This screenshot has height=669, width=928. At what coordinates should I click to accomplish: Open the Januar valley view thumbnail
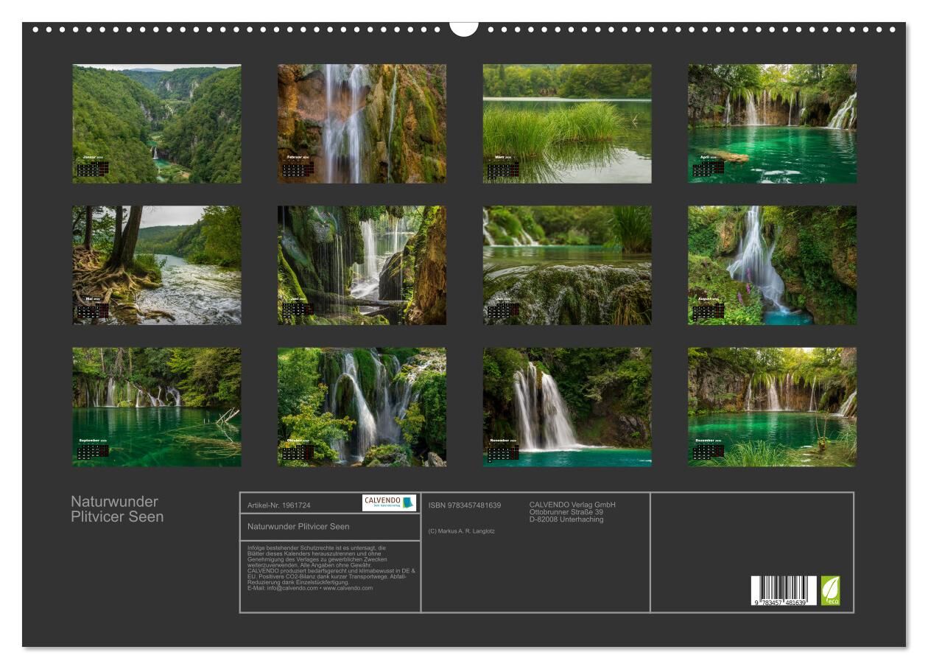(x=156, y=123)
